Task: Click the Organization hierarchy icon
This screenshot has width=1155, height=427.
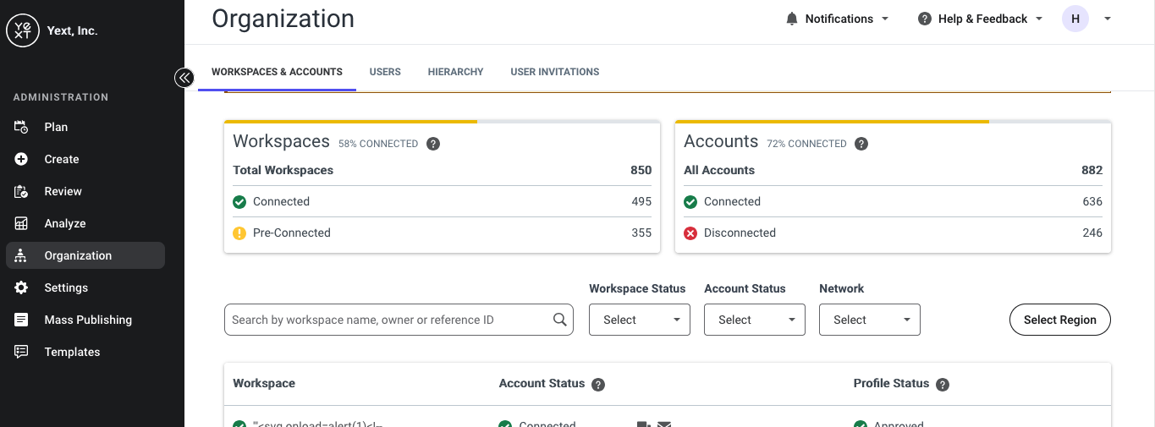Action: coord(21,255)
